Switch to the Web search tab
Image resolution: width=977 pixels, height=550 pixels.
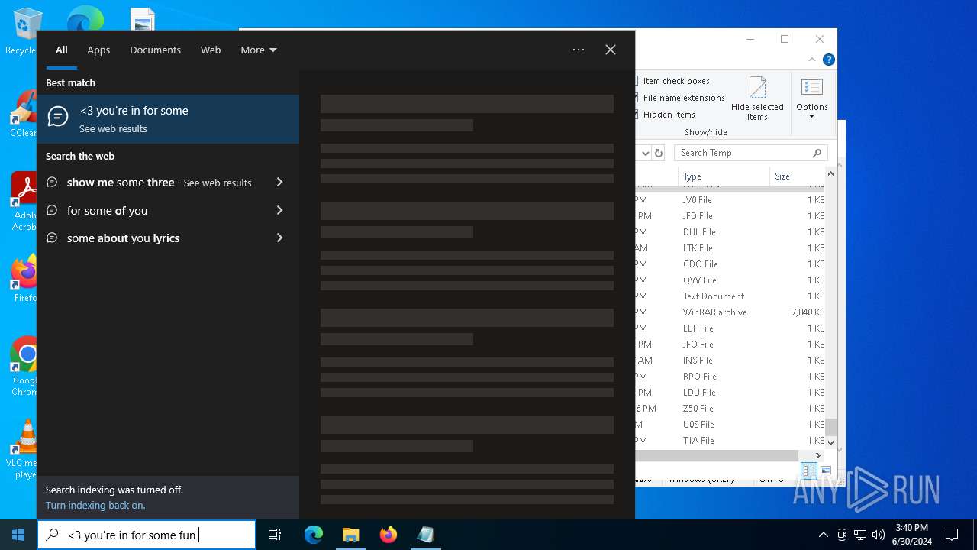coord(211,50)
